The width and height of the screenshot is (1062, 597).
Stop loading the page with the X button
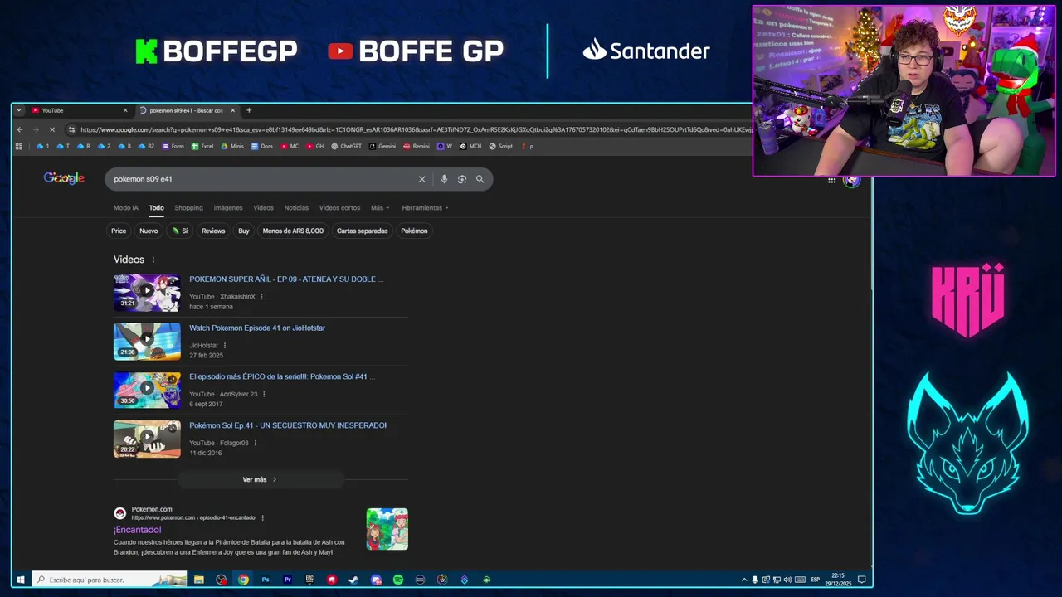[51, 129]
